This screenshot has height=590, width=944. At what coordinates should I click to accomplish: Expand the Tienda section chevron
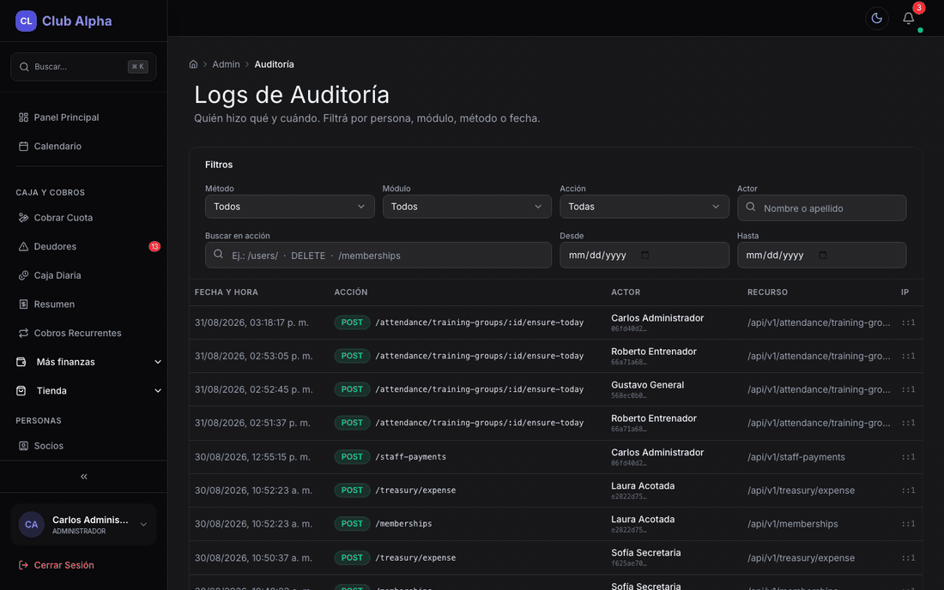[158, 391]
